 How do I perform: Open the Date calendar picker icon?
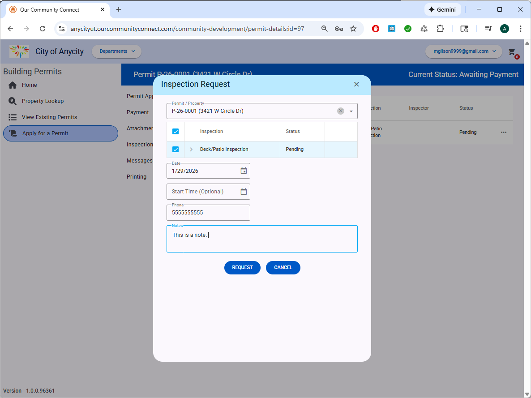click(x=244, y=171)
